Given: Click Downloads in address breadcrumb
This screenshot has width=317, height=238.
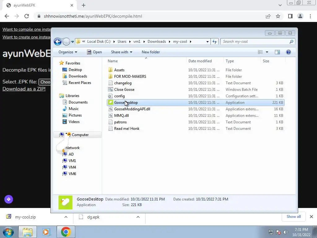Looking at the screenshot, I should pyautogui.click(x=157, y=42).
